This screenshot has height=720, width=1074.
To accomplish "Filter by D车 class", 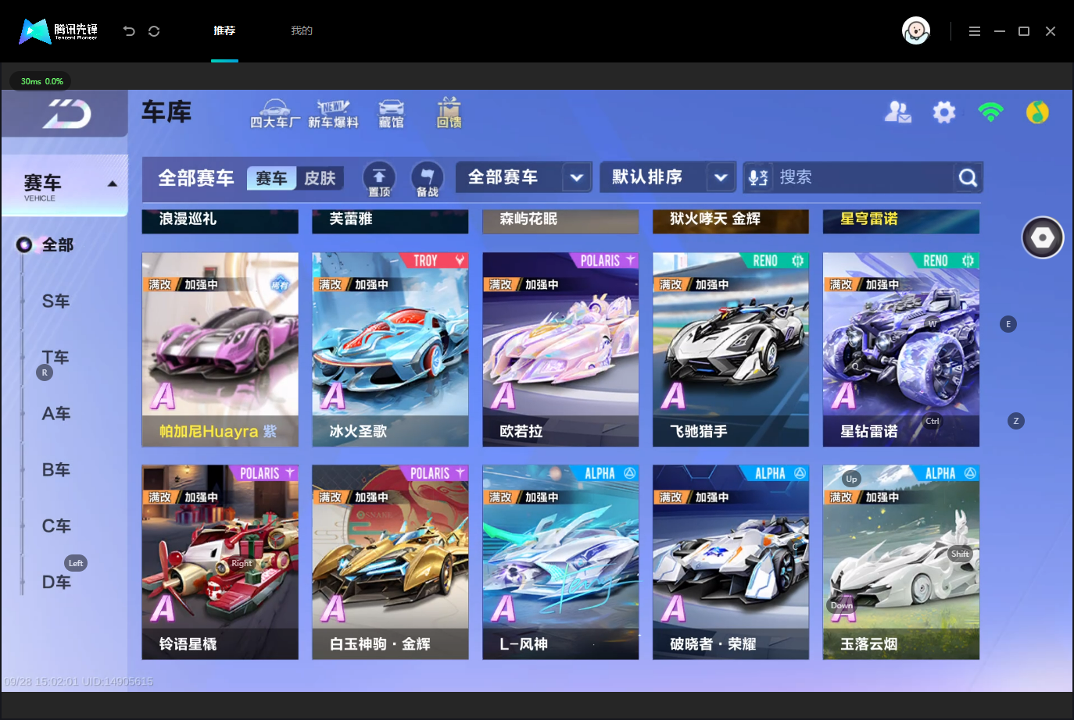I will pyautogui.click(x=56, y=583).
